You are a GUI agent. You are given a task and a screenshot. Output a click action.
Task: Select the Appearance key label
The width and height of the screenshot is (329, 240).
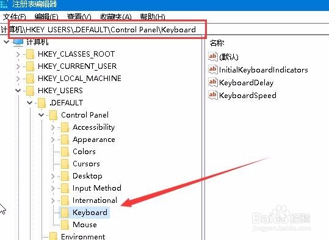click(x=94, y=139)
